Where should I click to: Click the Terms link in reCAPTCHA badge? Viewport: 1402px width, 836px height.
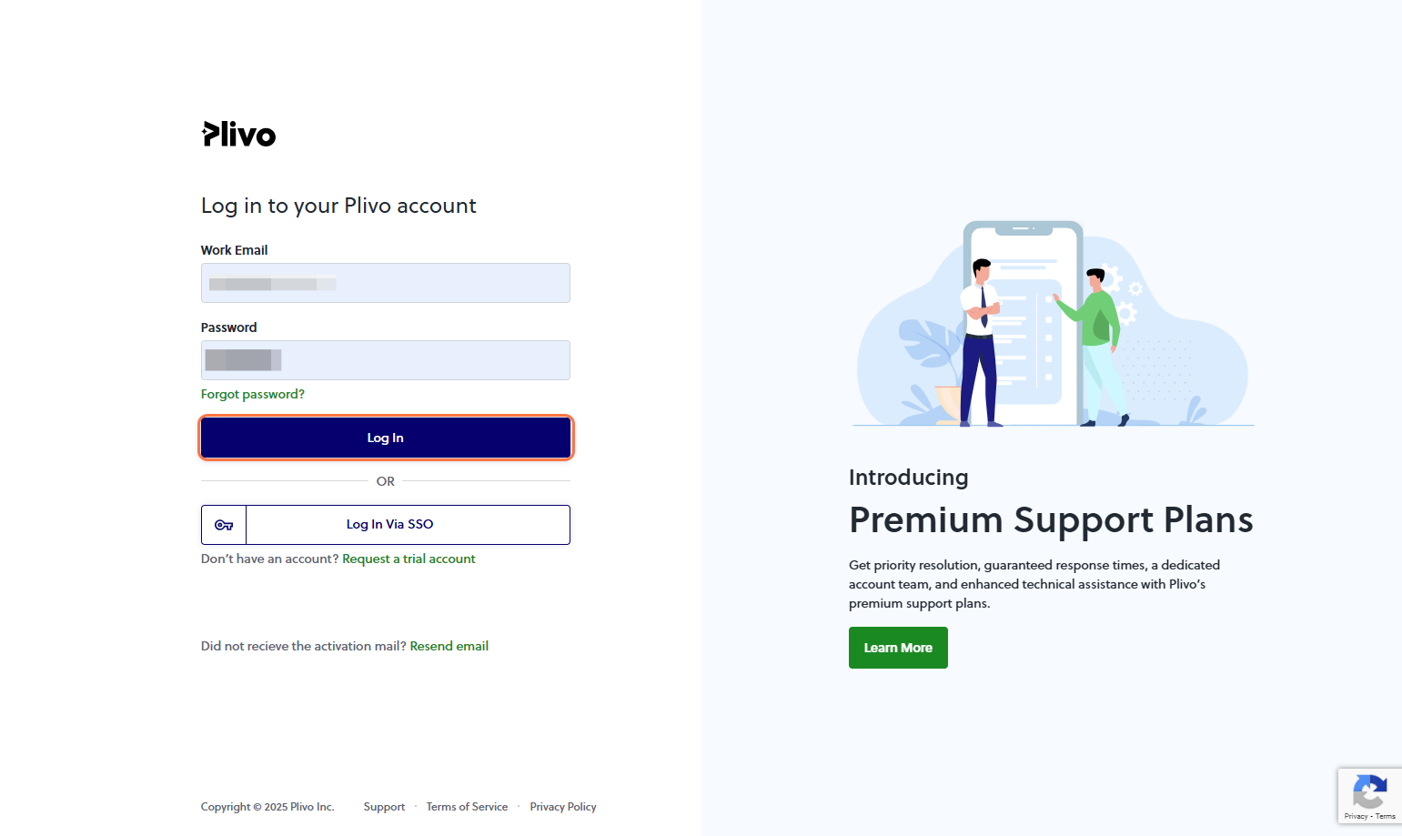pyautogui.click(x=1384, y=817)
